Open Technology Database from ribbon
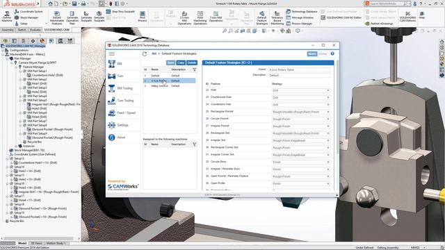This screenshot has width=445, height=250. pyautogui.click(x=302, y=12)
